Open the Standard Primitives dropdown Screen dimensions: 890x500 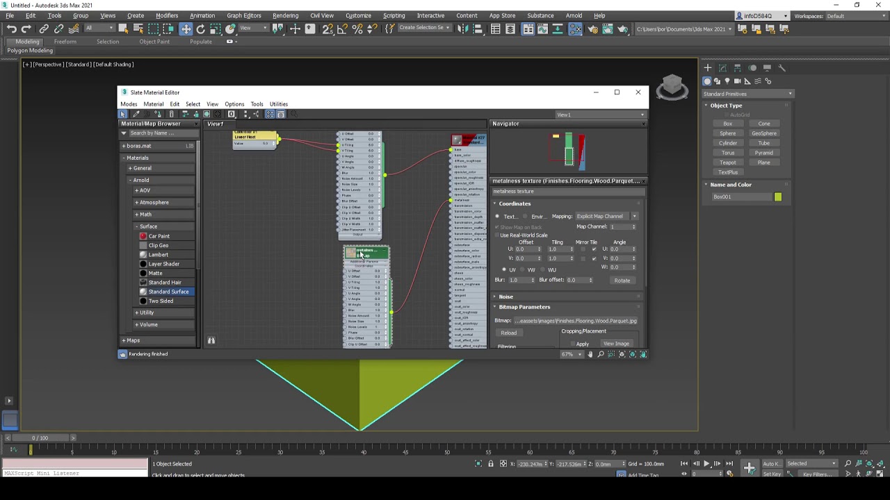click(747, 94)
